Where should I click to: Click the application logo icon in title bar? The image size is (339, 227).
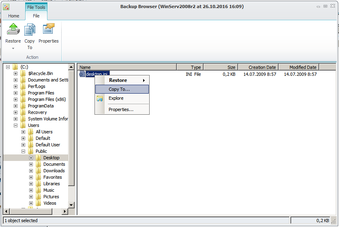pos(6,7)
